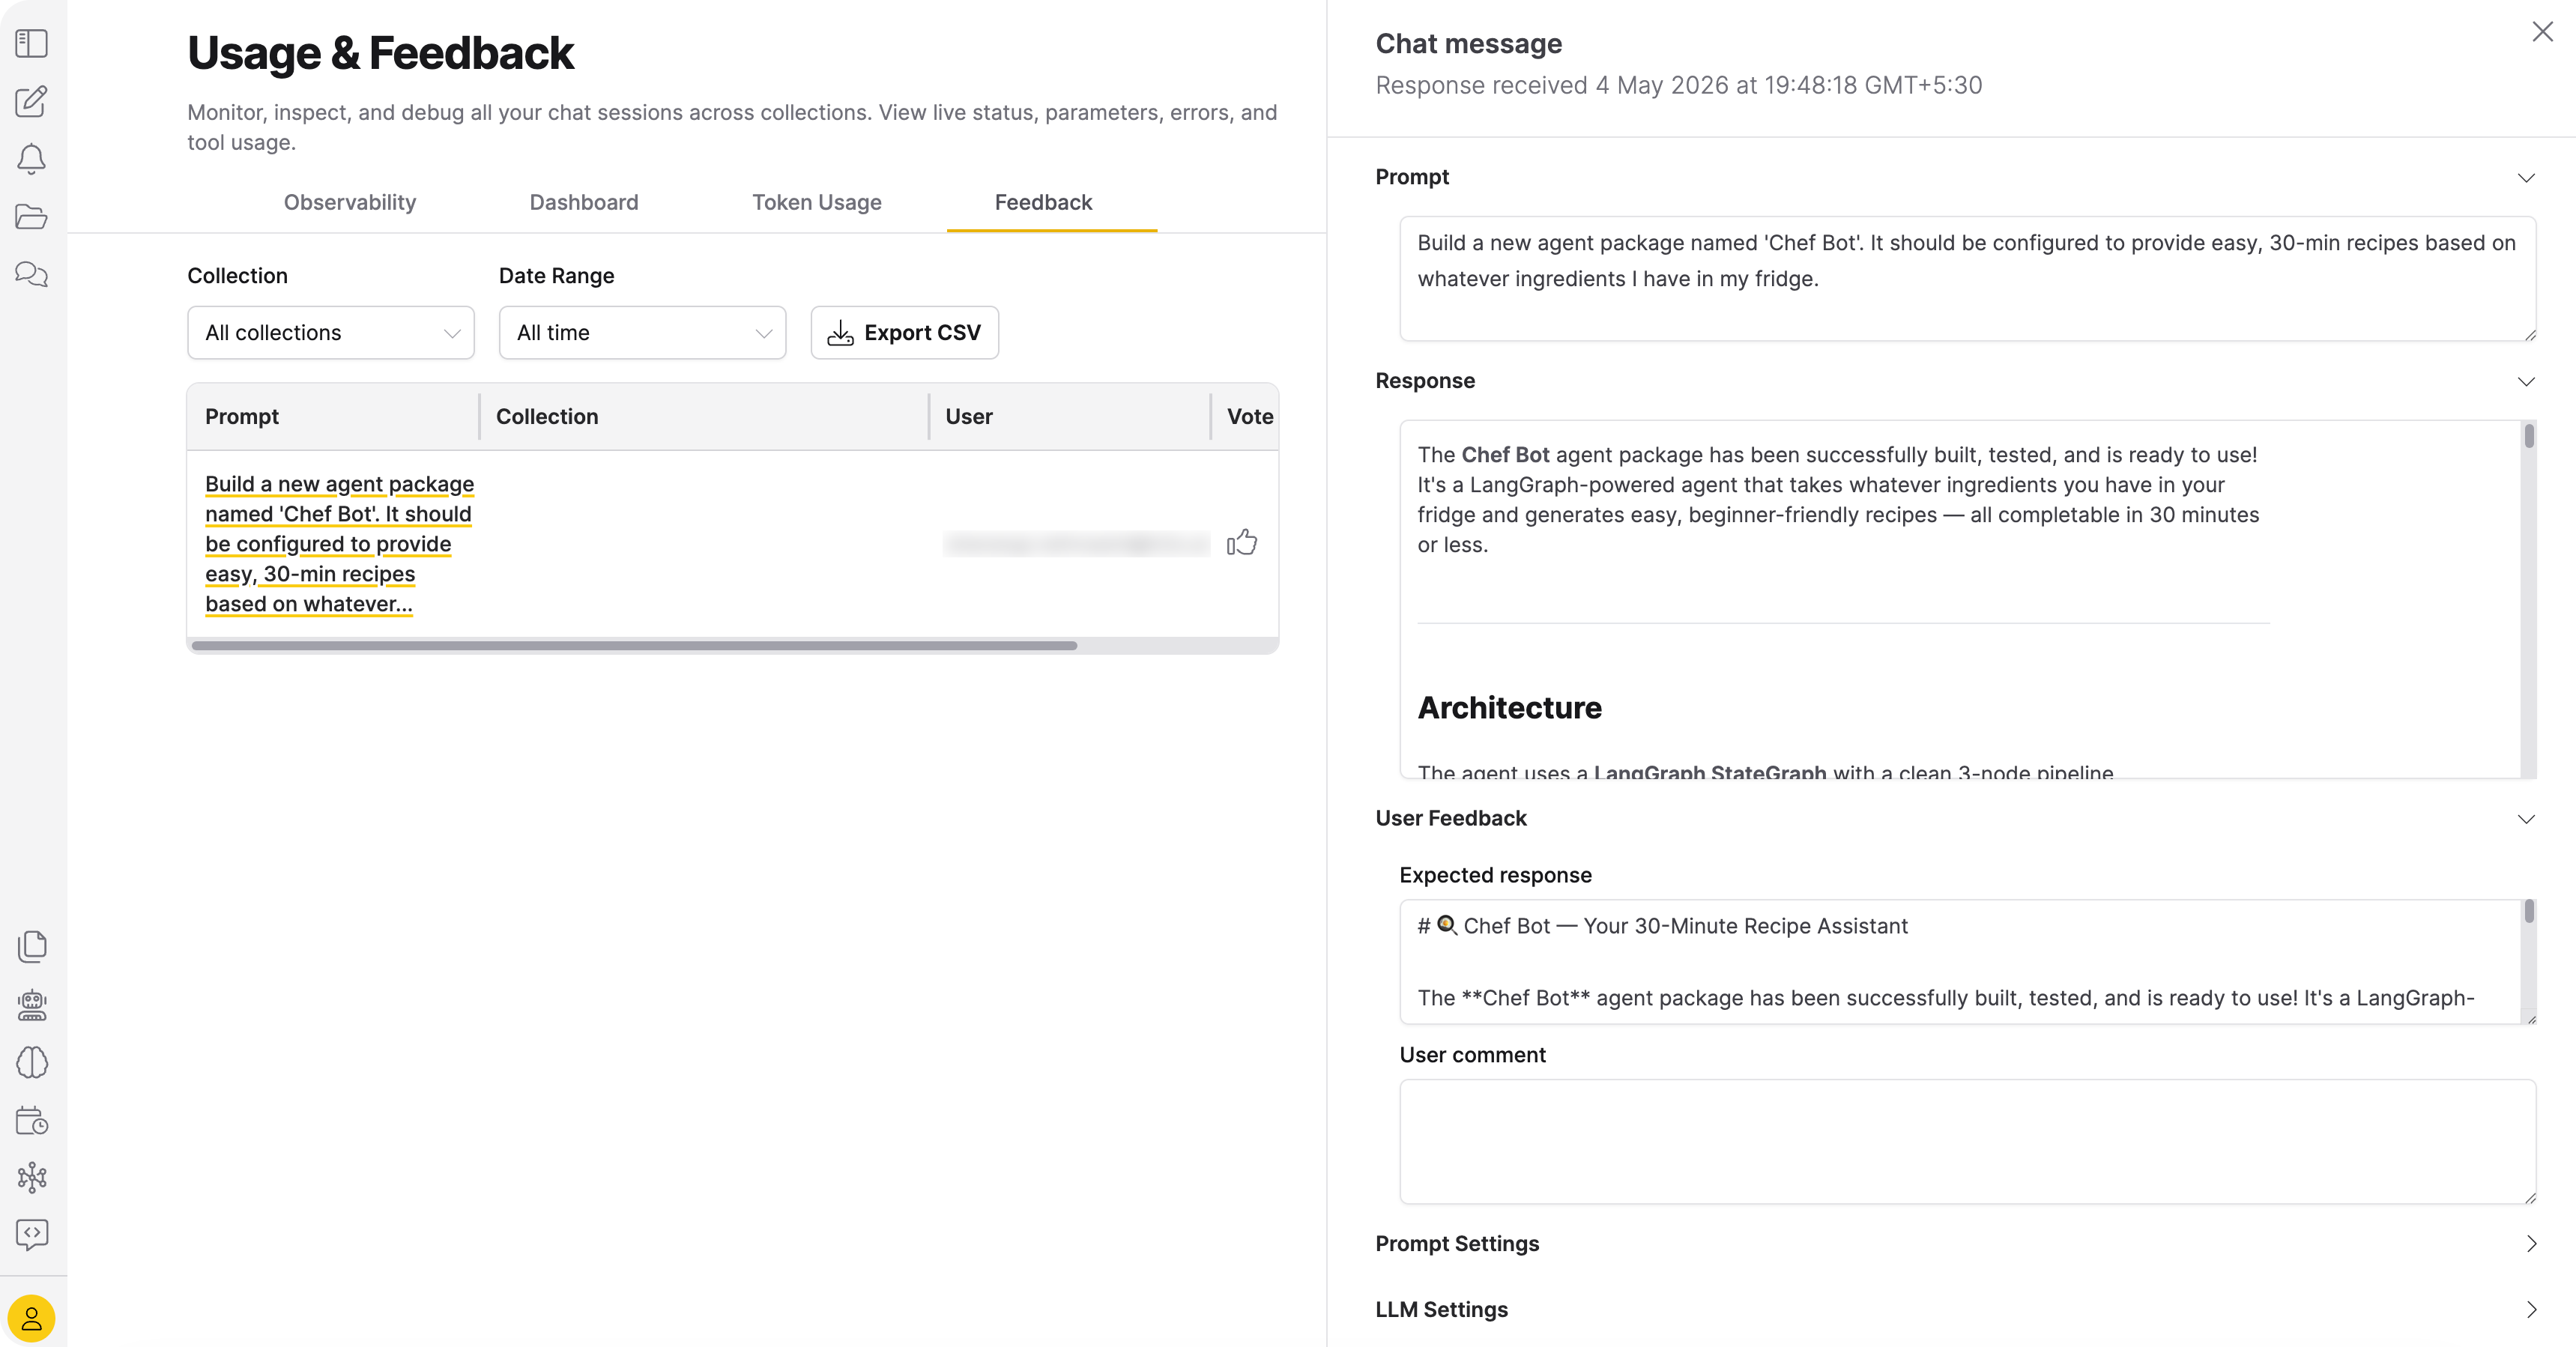The image size is (2576, 1347).
Task: Switch to the Observability tab
Action: click(x=350, y=202)
